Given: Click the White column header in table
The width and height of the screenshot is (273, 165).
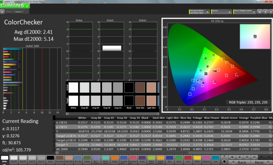Looking at the screenshot, I should point(82,118).
